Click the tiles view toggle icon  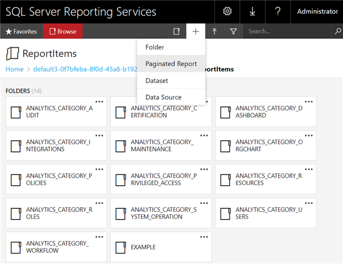(176, 32)
